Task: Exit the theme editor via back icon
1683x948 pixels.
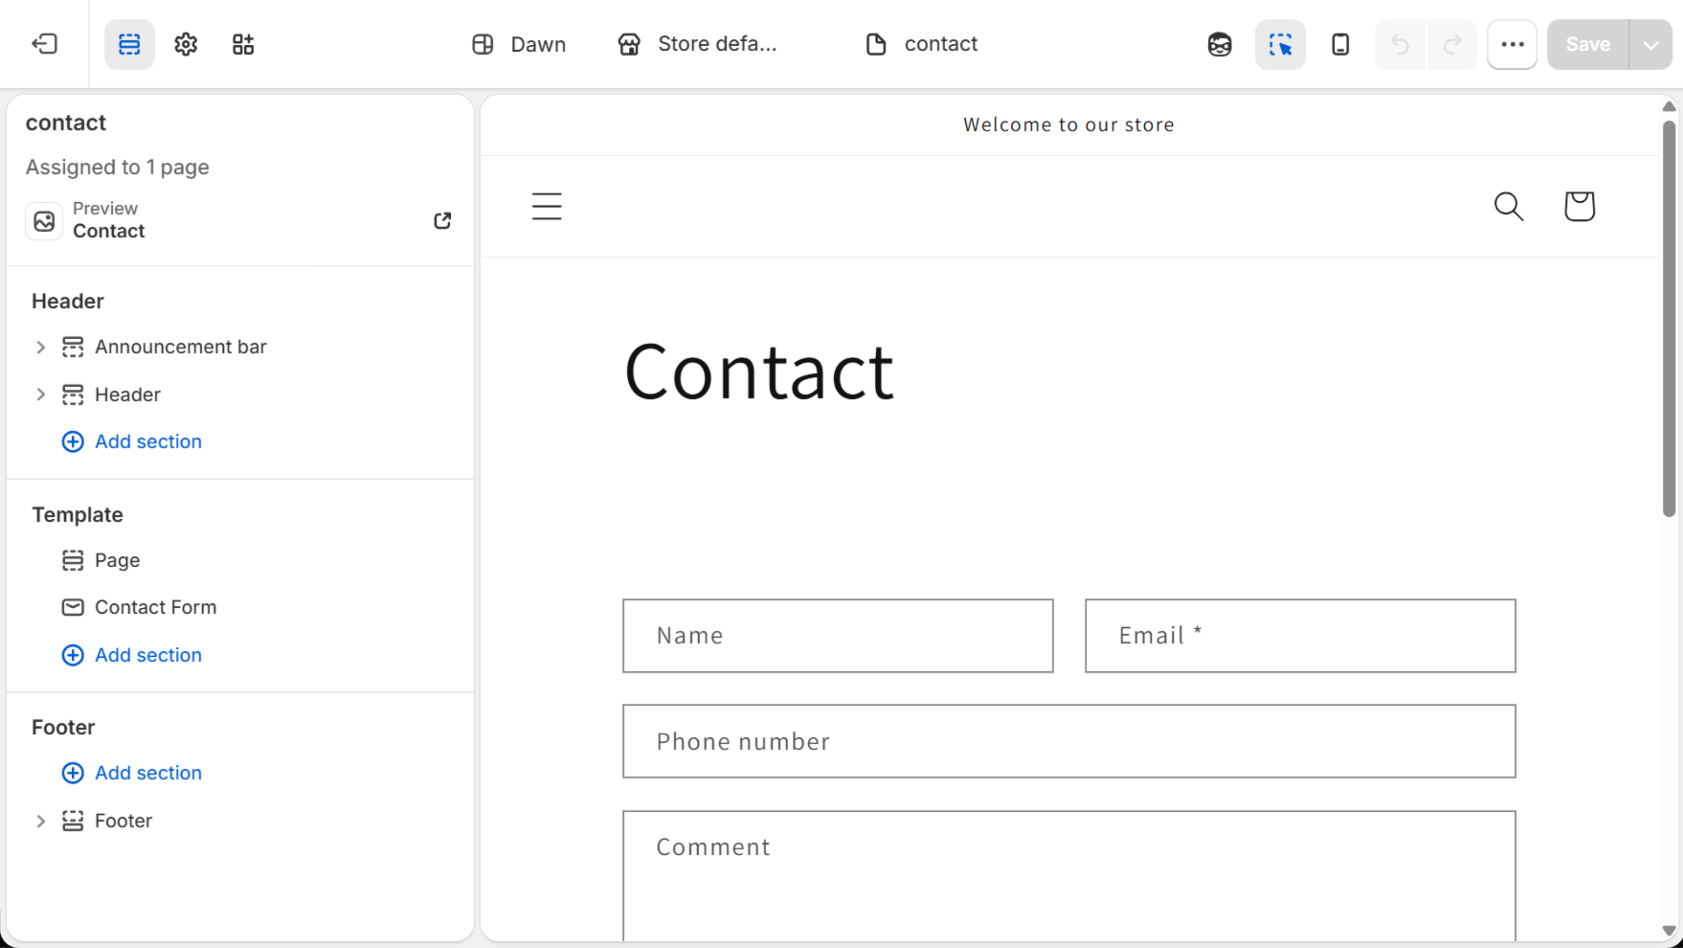Action: 44,44
